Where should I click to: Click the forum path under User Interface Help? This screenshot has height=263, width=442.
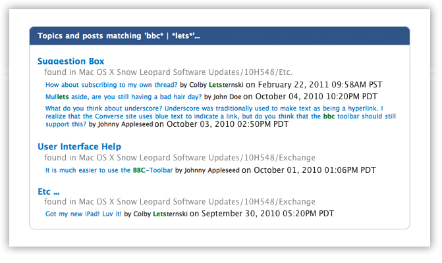[180, 158]
